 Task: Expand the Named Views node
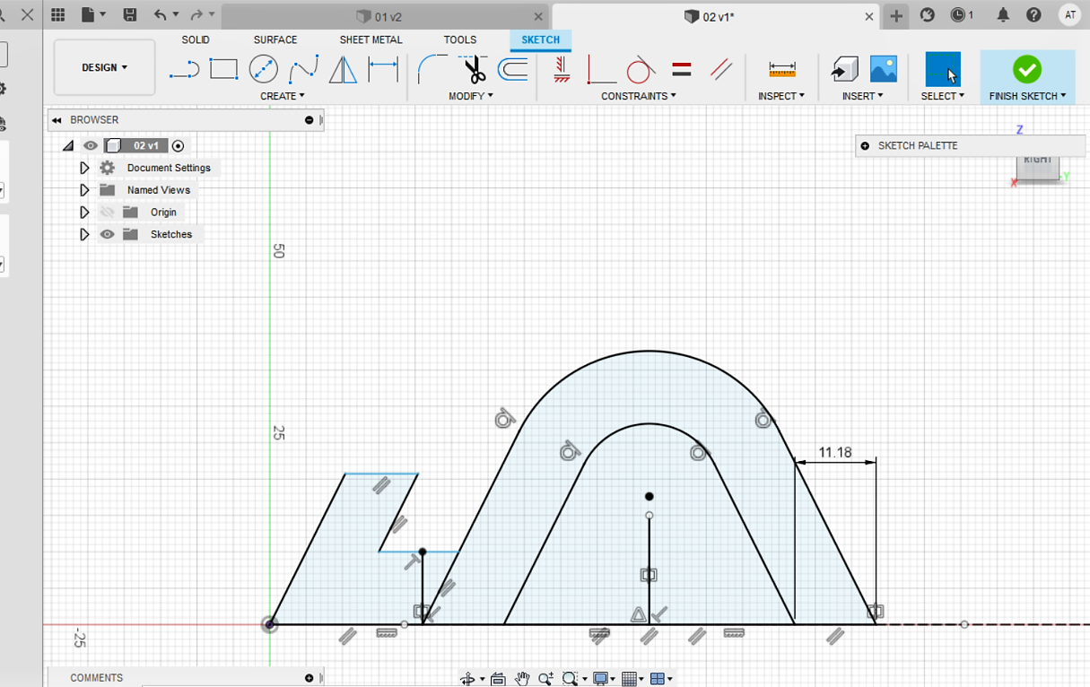84,190
